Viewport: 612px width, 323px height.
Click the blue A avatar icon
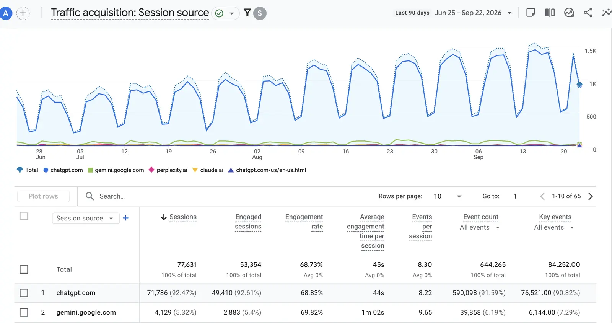(6, 13)
